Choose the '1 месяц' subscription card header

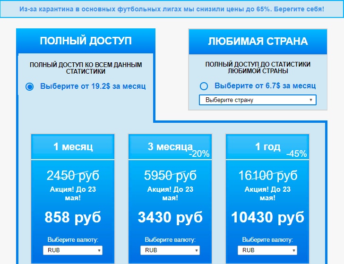point(73,147)
